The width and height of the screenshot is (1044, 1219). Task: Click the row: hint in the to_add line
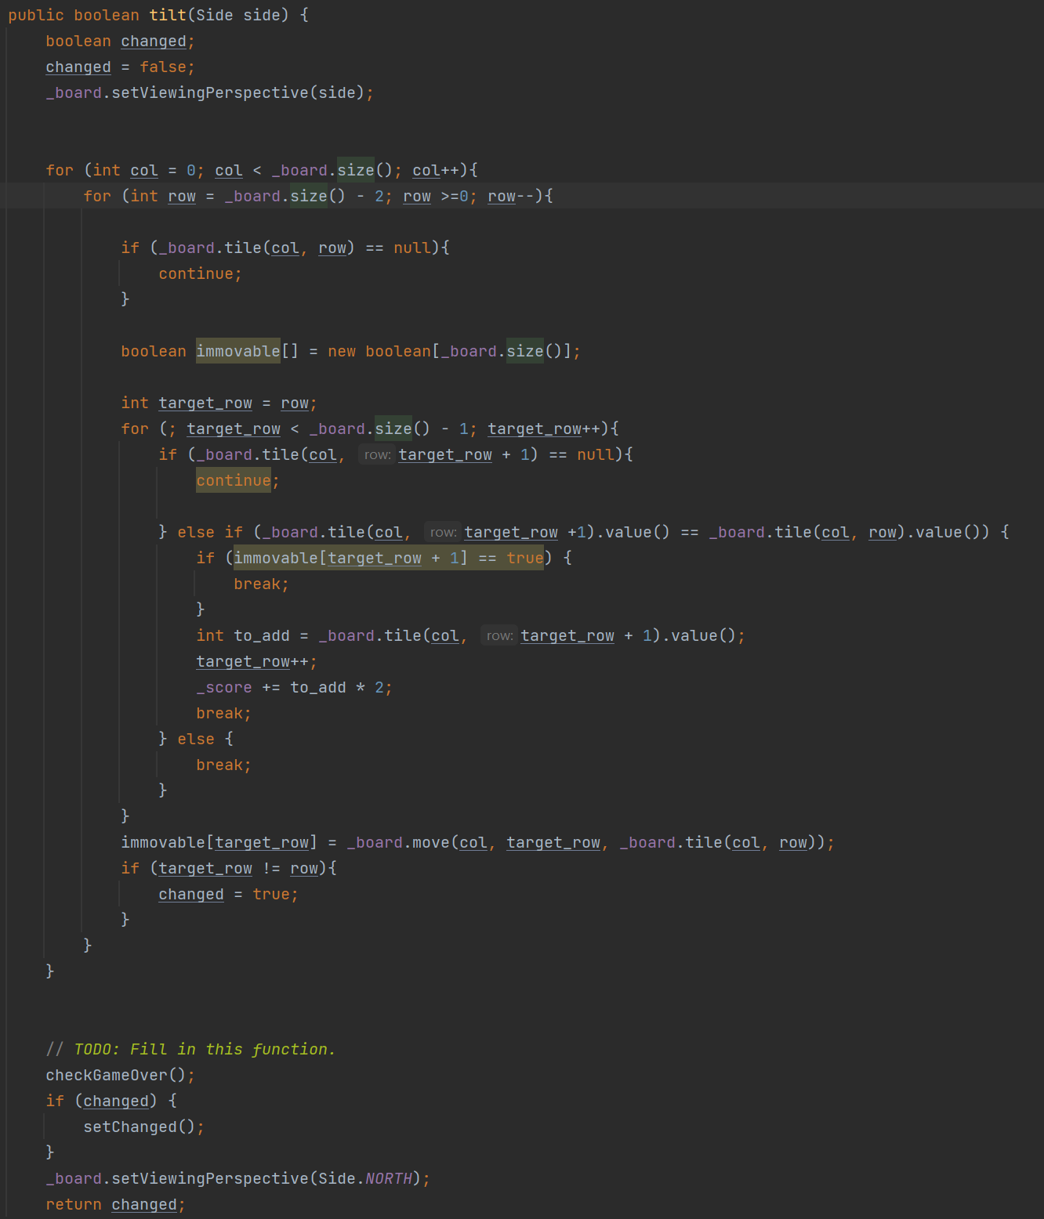click(x=499, y=636)
